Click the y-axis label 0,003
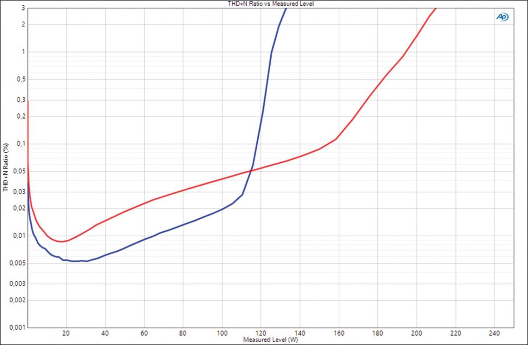 pyautogui.click(x=18, y=284)
